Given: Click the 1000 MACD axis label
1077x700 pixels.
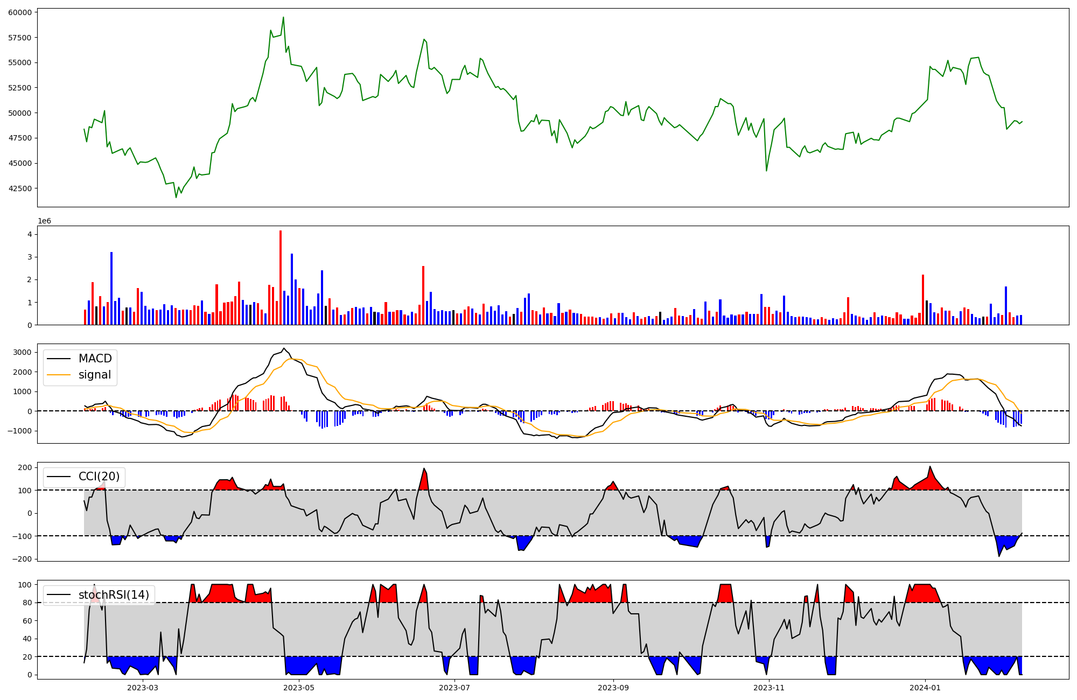Looking at the screenshot, I should (x=23, y=391).
